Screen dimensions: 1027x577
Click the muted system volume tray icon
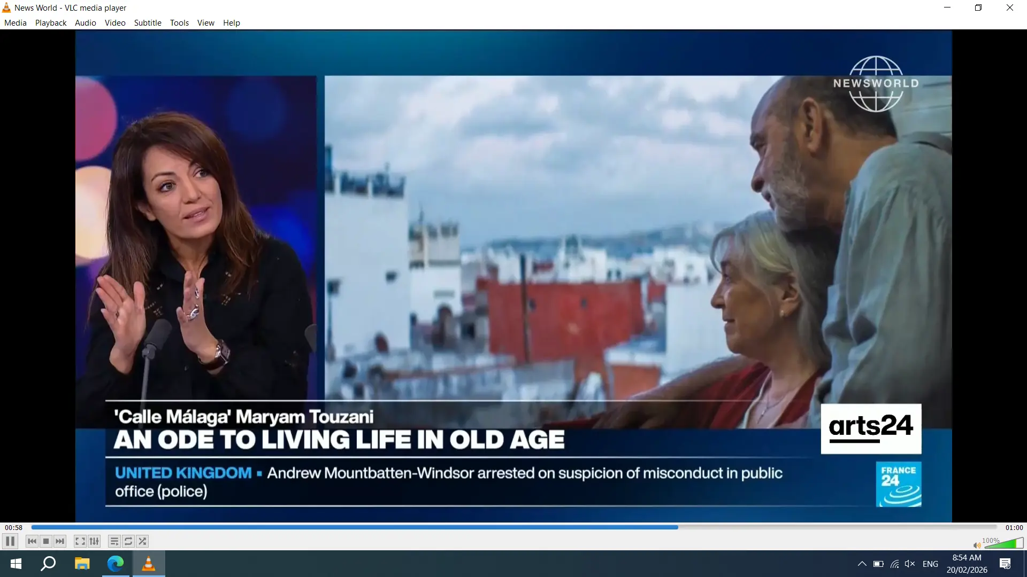(910, 564)
